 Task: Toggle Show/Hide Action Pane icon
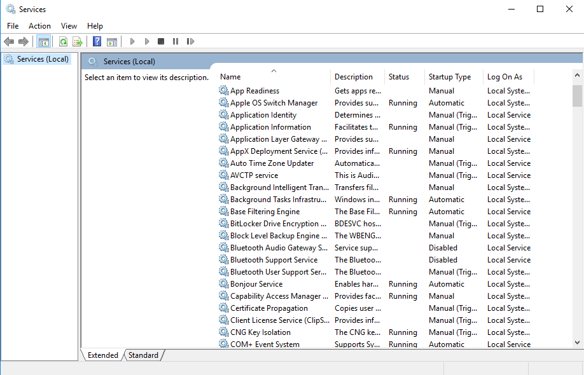click(112, 41)
